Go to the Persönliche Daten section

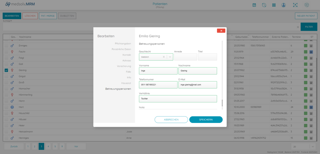[121, 49]
